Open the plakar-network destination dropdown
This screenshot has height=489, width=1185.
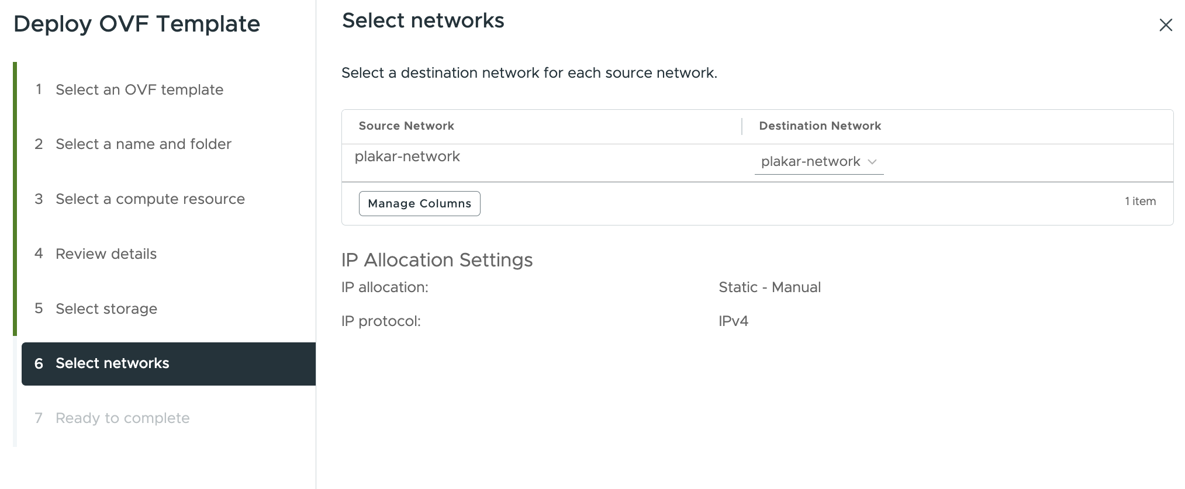(x=818, y=162)
